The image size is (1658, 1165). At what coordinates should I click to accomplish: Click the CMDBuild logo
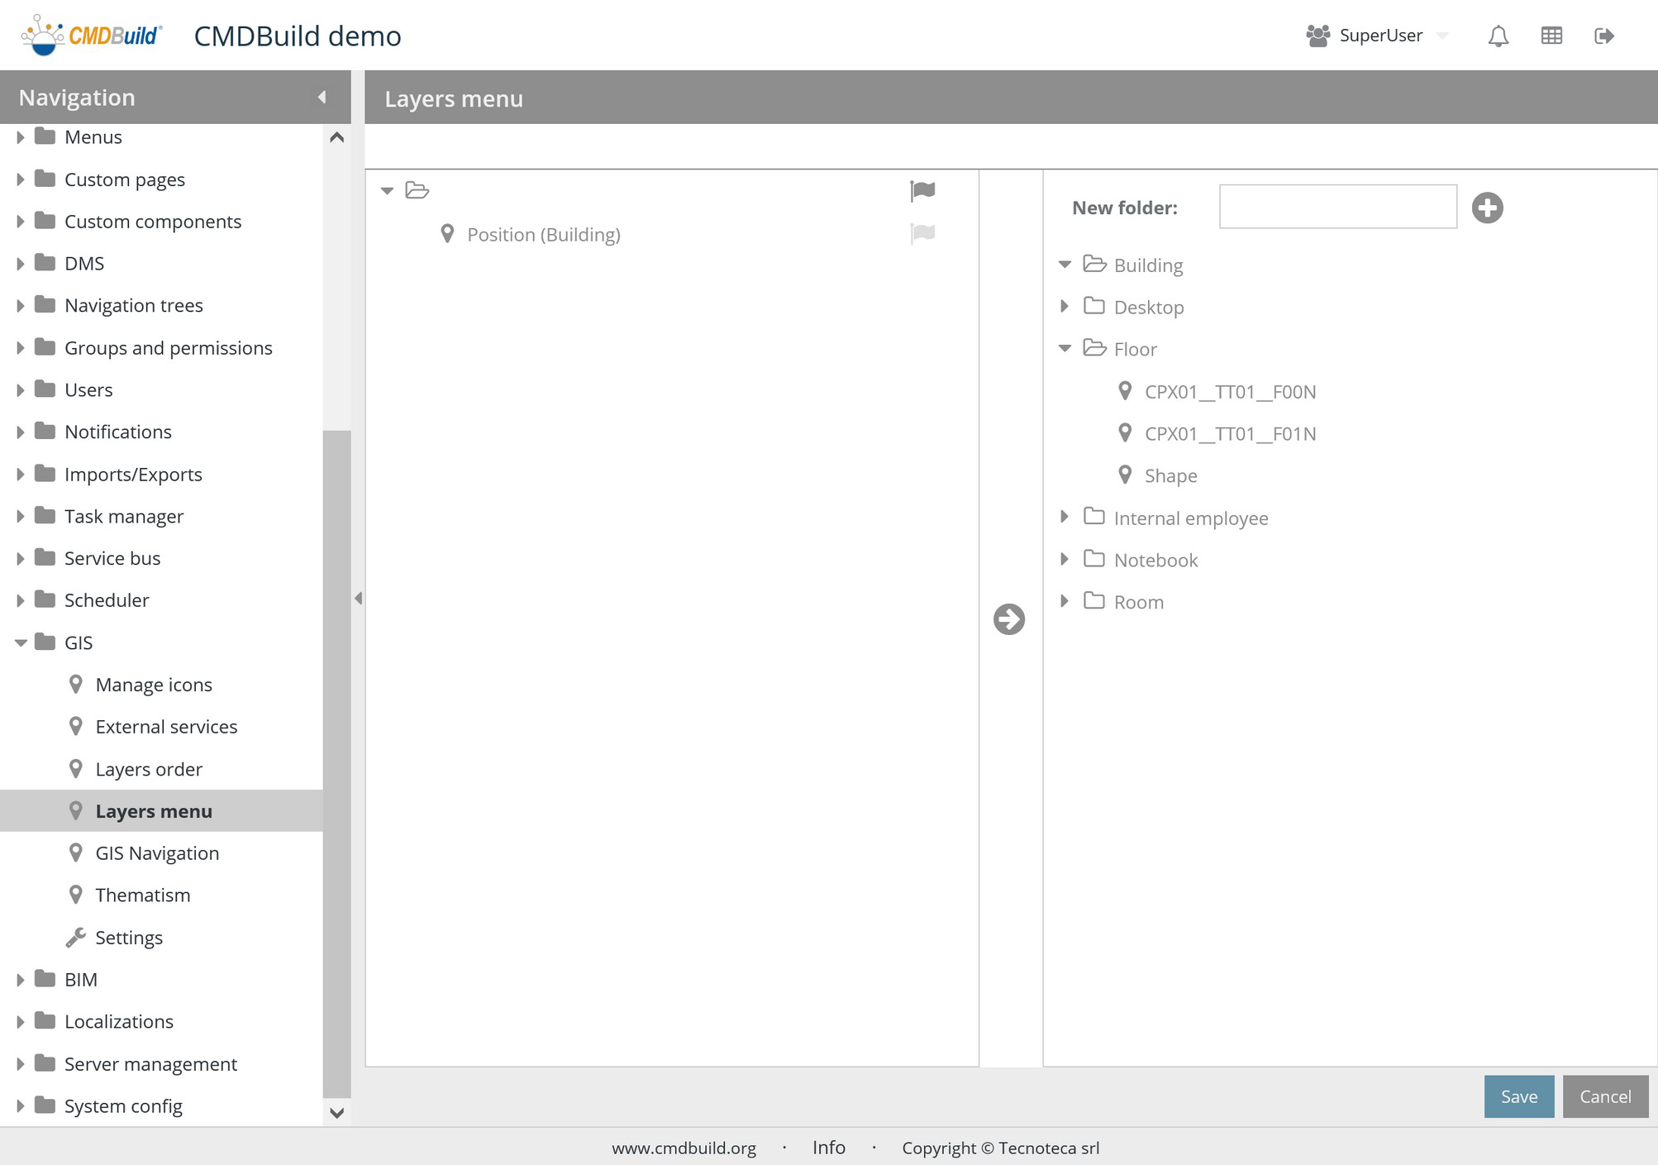[x=93, y=35]
